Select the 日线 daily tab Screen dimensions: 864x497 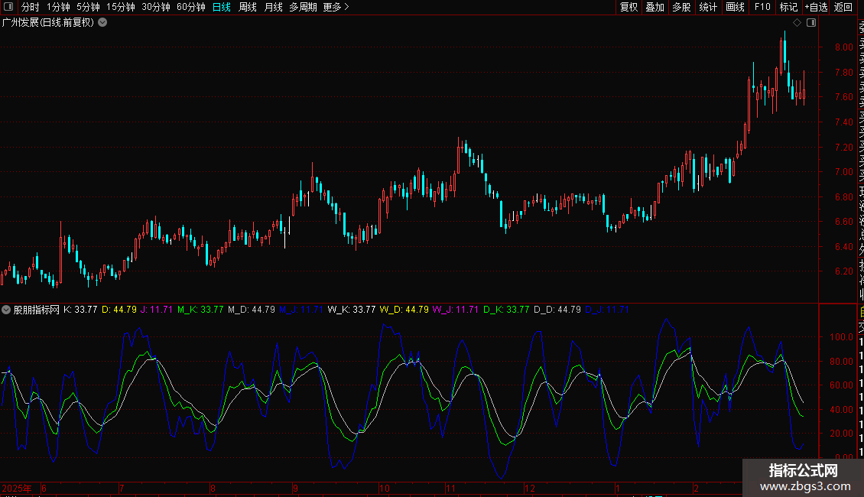[x=222, y=7]
